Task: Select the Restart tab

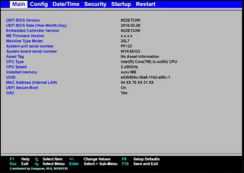Action: [x=146, y=4]
